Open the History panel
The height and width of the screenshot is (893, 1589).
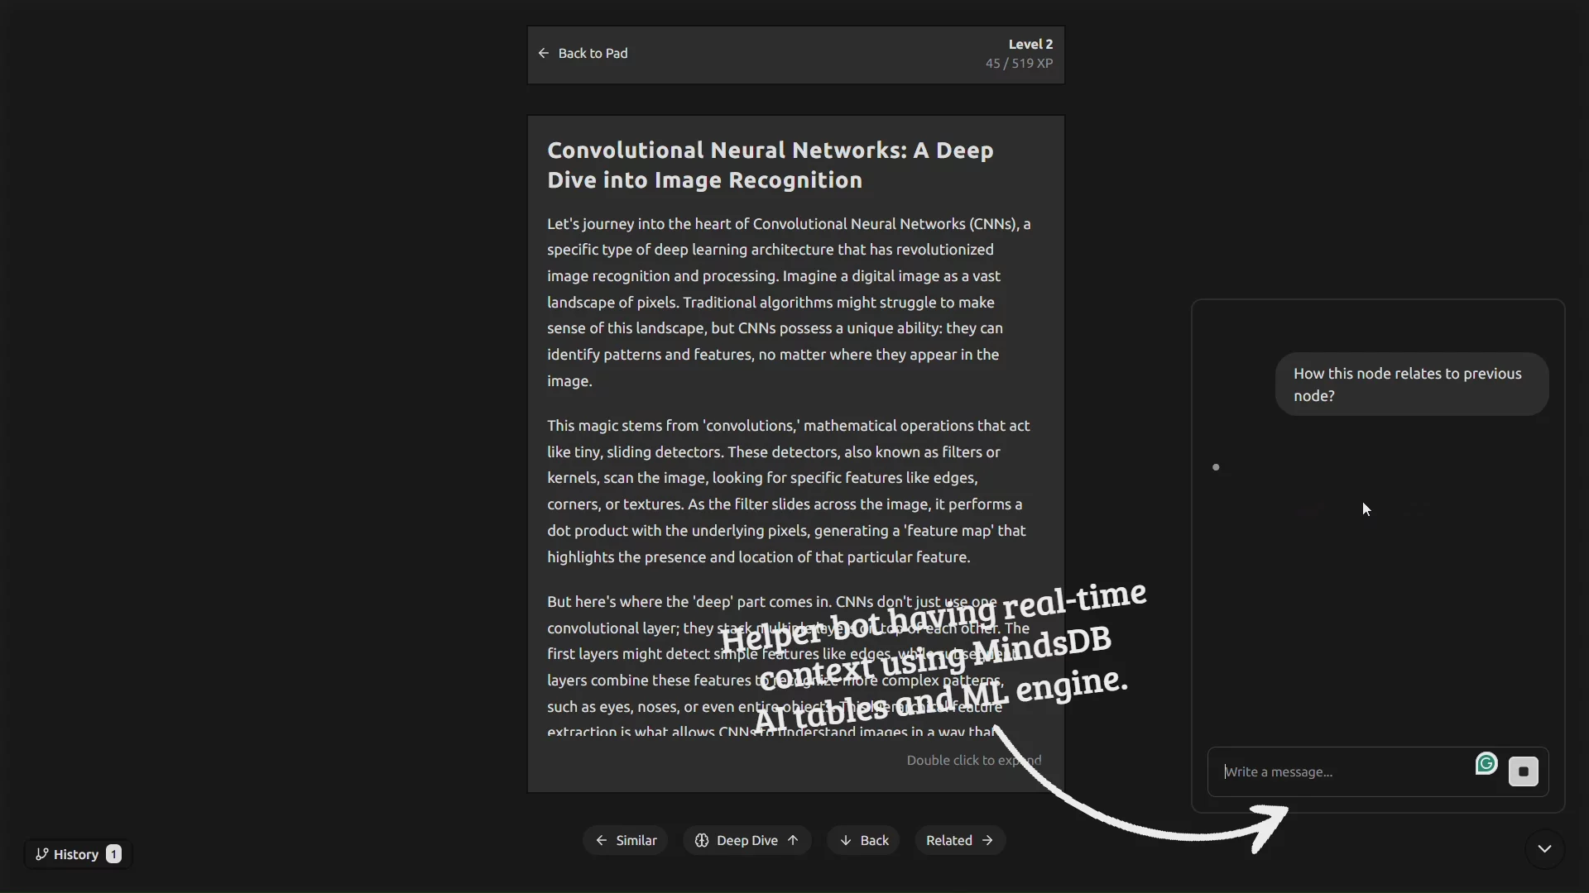pos(78,854)
